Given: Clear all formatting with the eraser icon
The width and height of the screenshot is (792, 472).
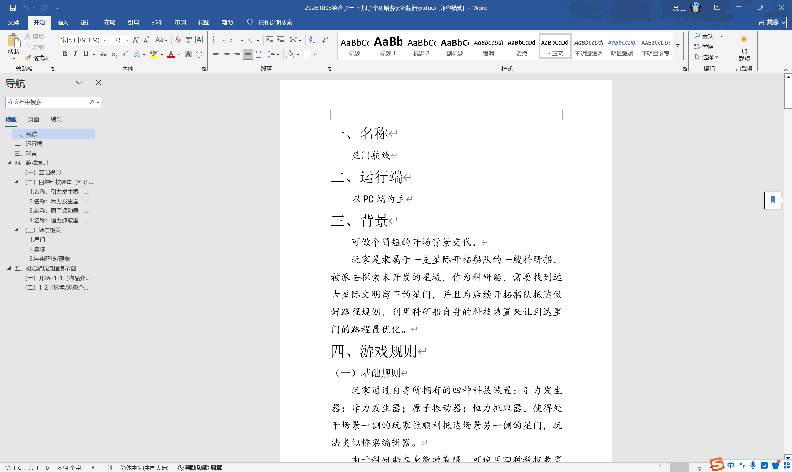Looking at the screenshot, I should 178,40.
